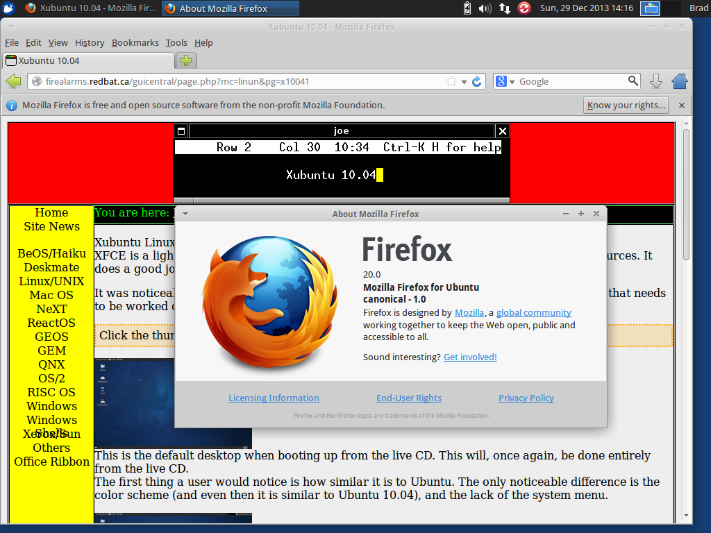
Task: Open the Tools menu
Action: tap(176, 42)
